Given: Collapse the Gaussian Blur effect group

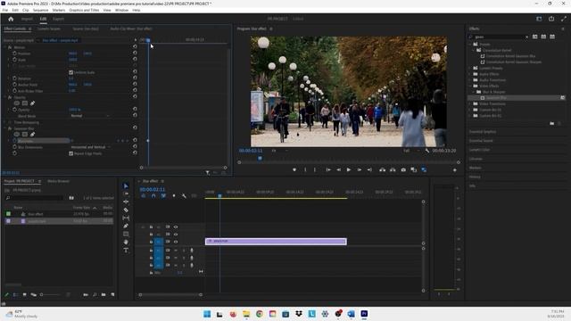Looking at the screenshot, I should 5,128.
